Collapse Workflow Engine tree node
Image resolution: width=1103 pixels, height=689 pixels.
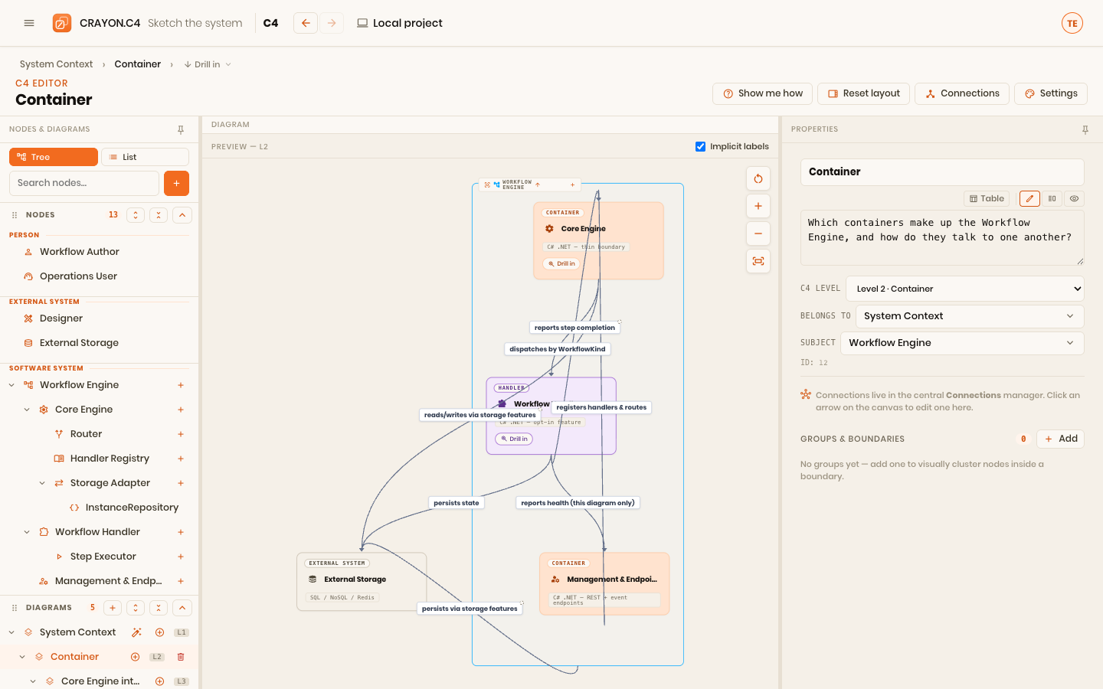tap(11, 385)
